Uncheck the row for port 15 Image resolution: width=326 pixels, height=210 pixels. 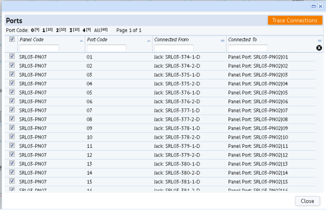point(12,181)
